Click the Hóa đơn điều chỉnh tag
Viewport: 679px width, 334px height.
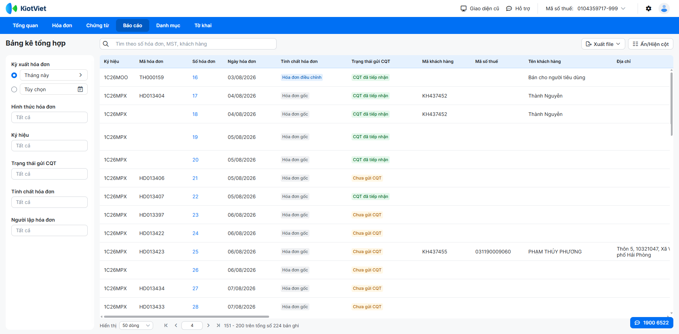(302, 77)
